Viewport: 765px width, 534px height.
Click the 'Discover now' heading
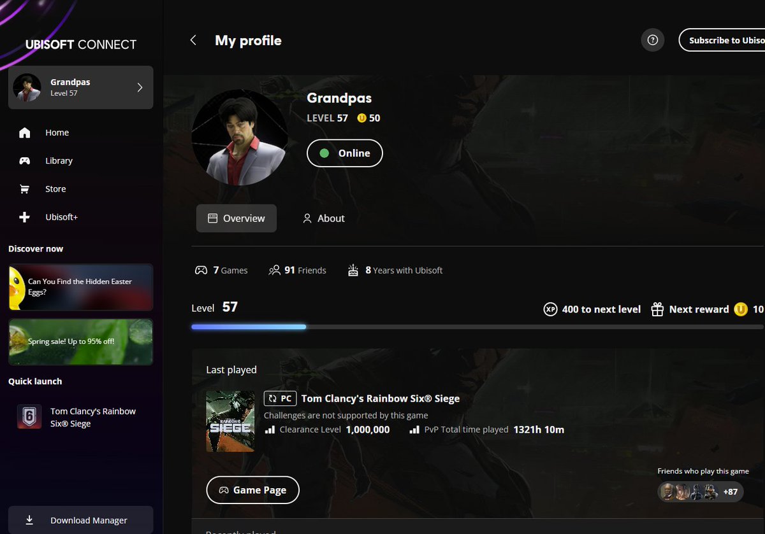(x=36, y=249)
